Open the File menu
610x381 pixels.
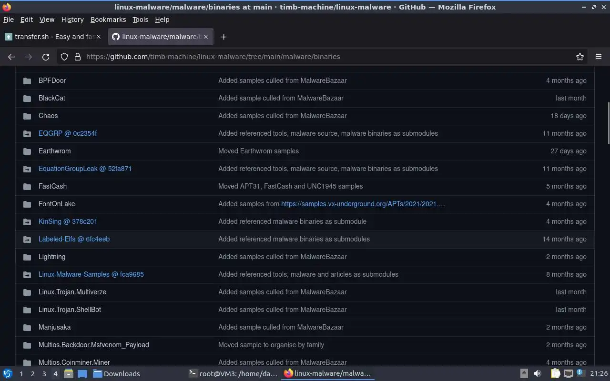click(x=9, y=20)
